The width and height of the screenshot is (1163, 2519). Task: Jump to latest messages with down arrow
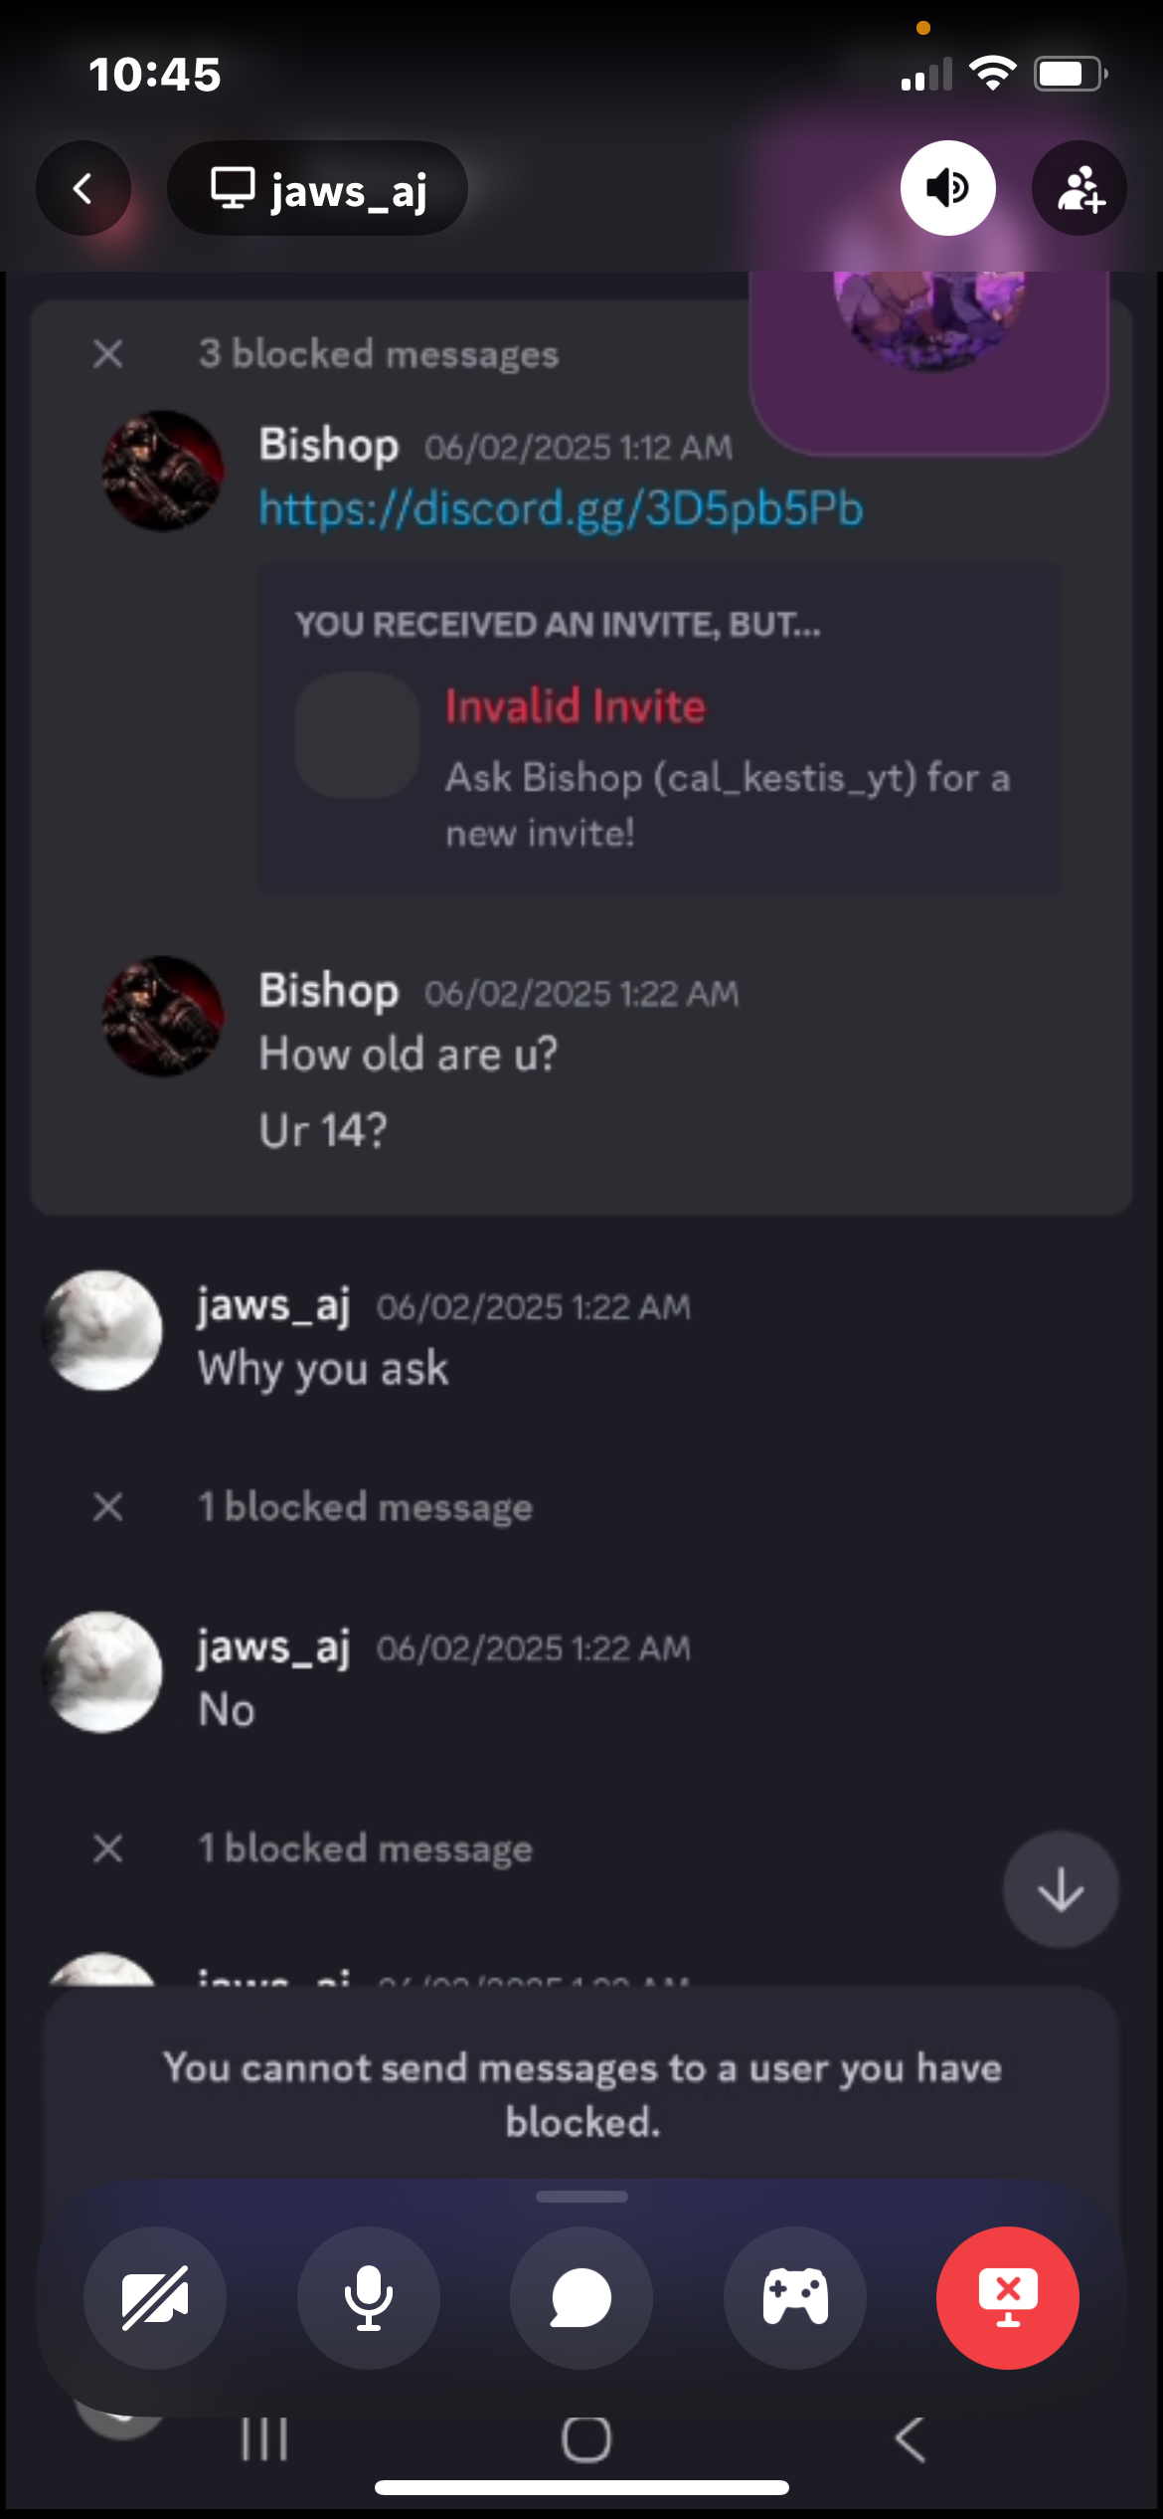[x=1061, y=1888]
